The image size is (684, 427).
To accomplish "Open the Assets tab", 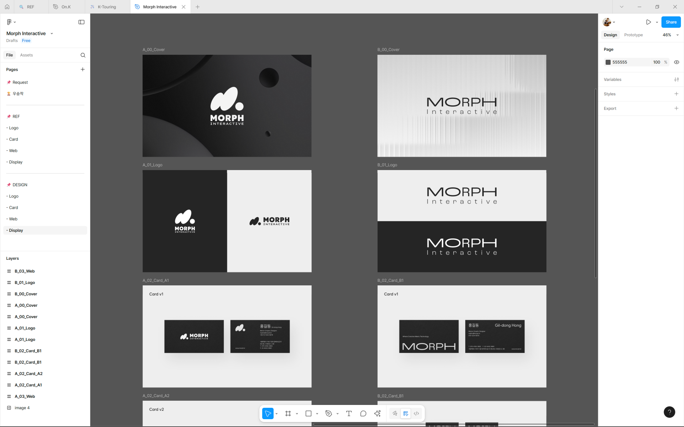I will click(x=26, y=55).
